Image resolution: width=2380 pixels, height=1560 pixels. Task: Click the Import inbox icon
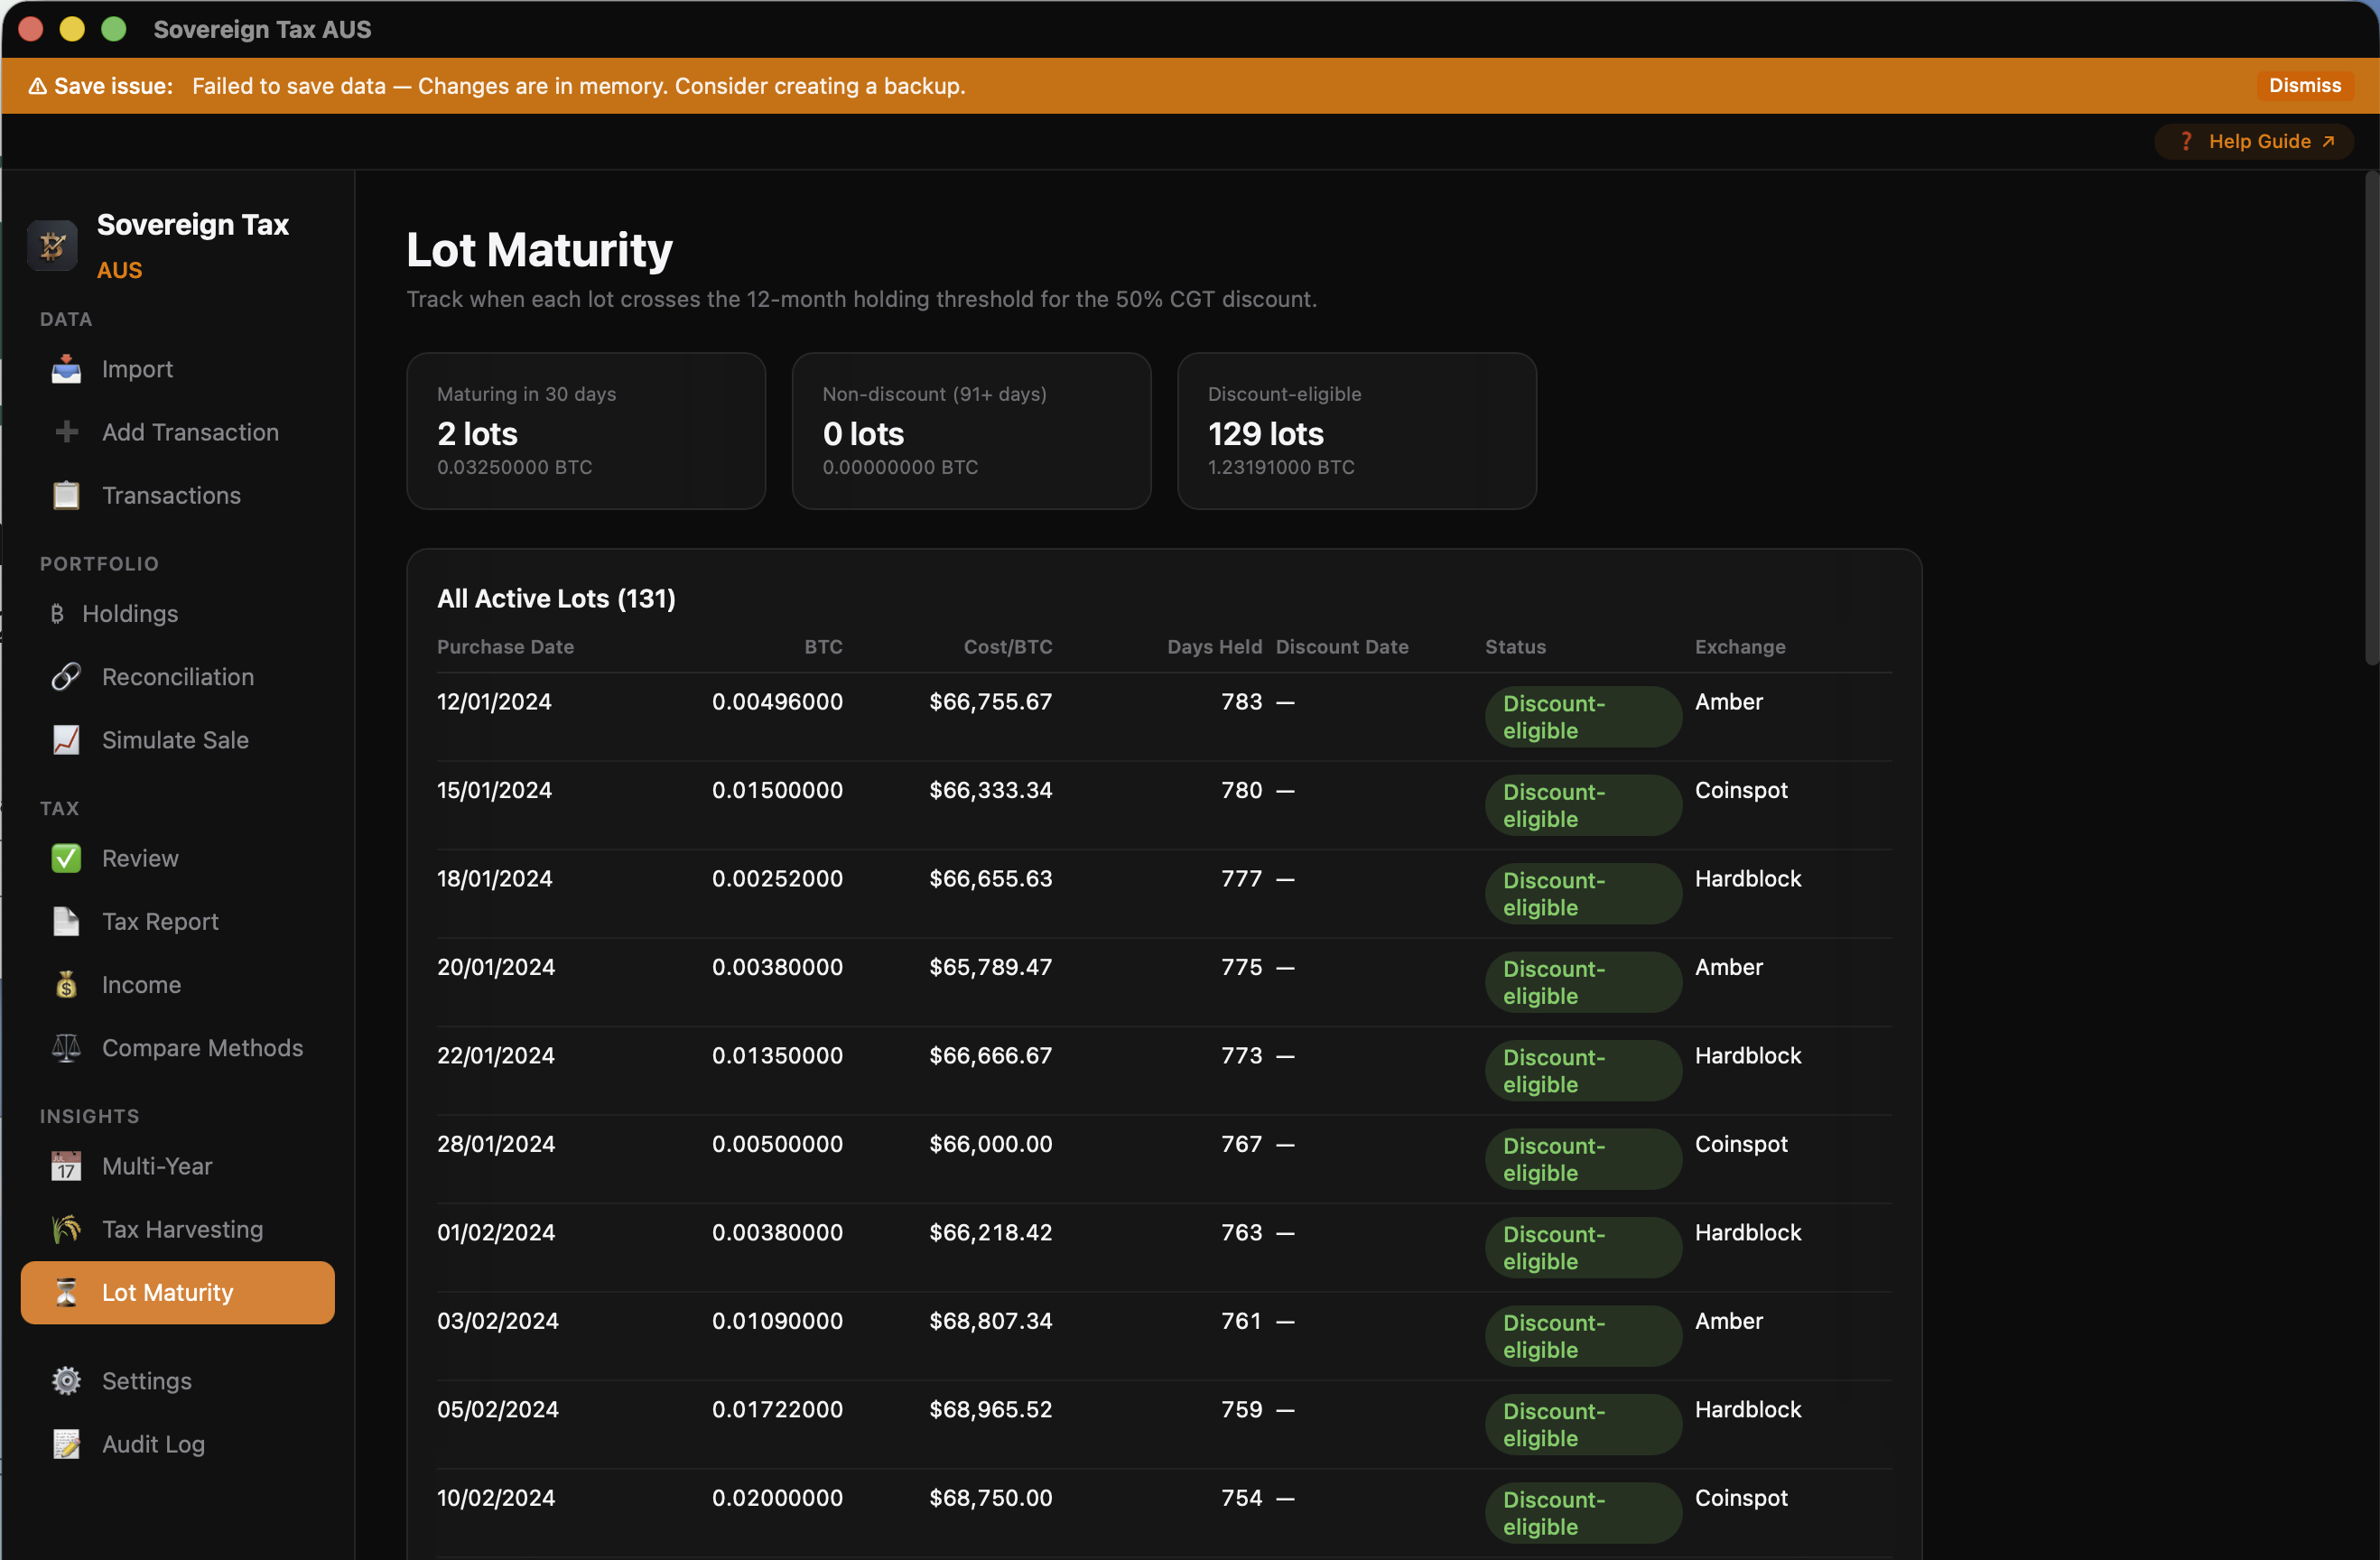(x=66, y=369)
